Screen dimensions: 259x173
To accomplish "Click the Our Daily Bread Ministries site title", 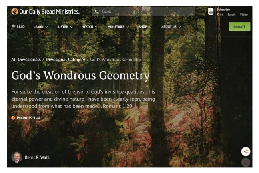I will tap(50, 12).
